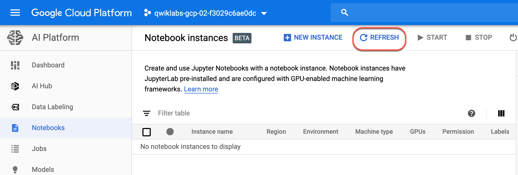Click 'No notebook instances to display' text
The image size is (518, 175).
point(190,147)
